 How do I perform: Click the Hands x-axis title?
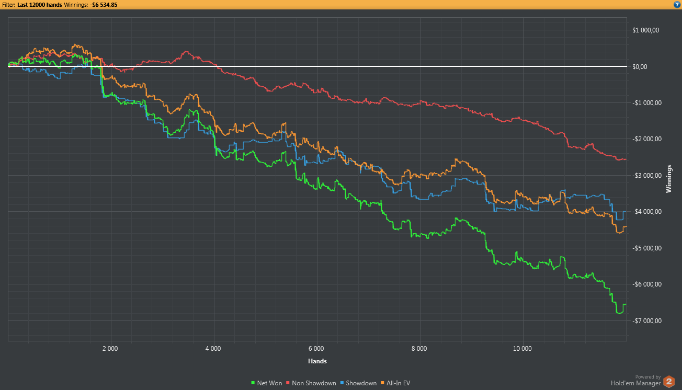click(x=317, y=361)
